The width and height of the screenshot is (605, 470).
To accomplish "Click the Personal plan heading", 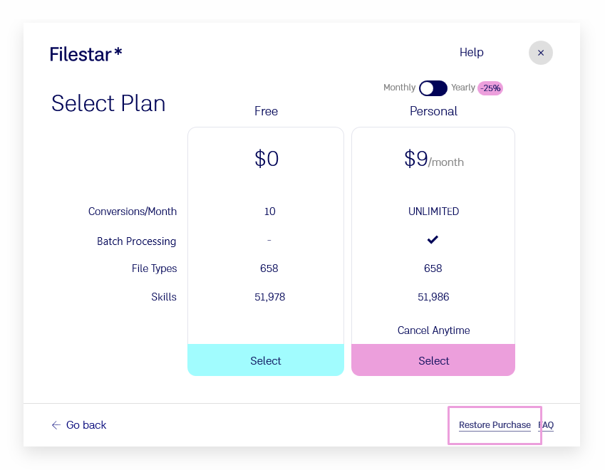I will (x=433, y=111).
